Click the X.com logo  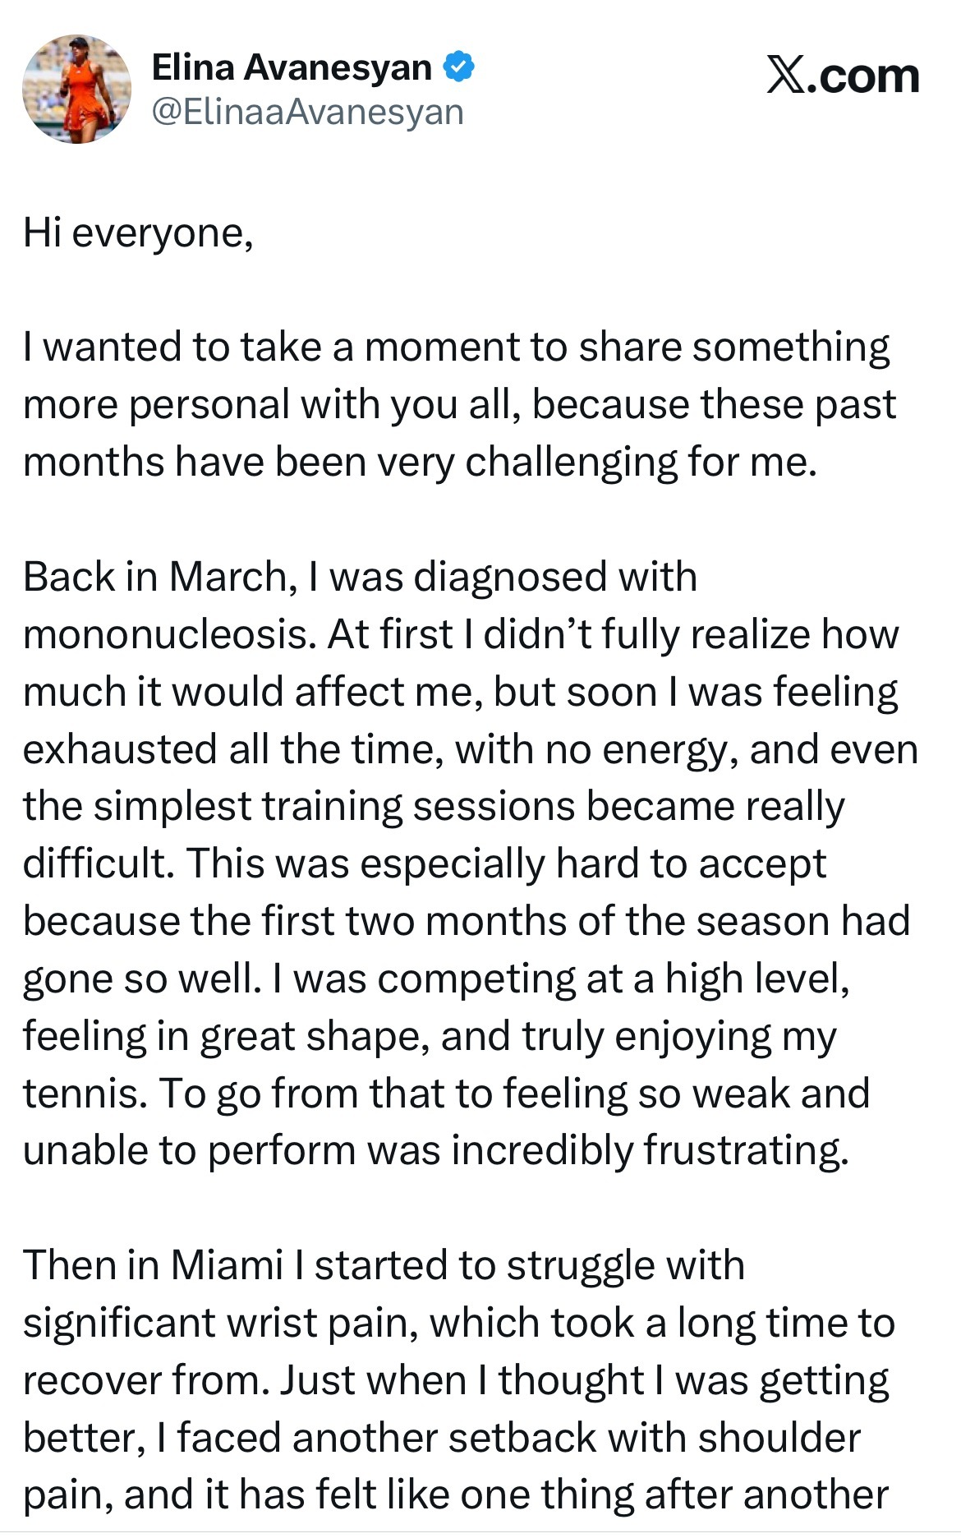click(x=843, y=76)
